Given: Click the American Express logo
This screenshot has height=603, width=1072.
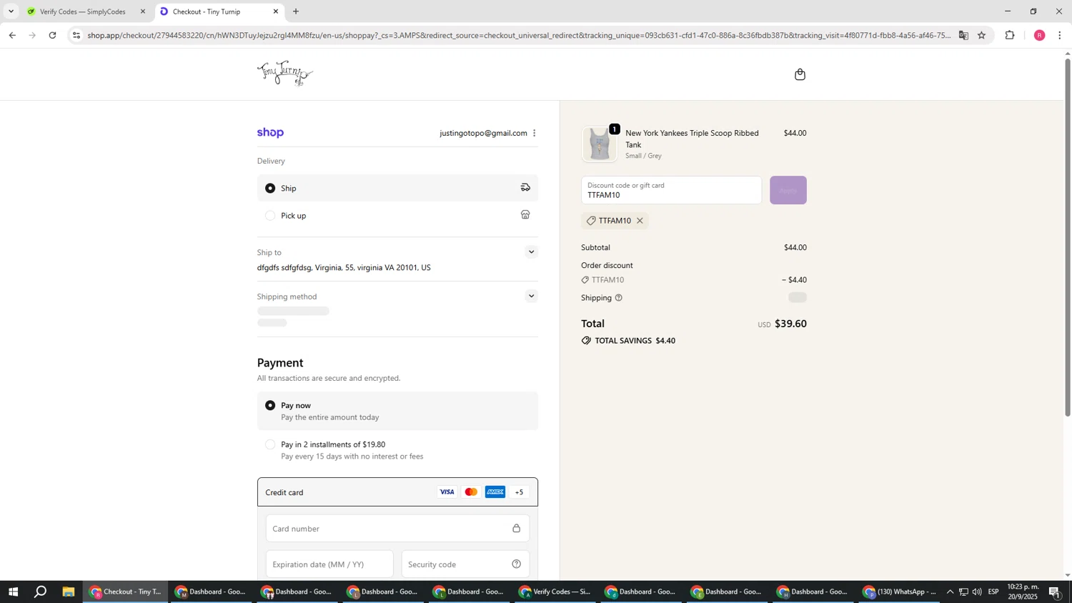Looking at the screenshot, I should pos(495,492).
